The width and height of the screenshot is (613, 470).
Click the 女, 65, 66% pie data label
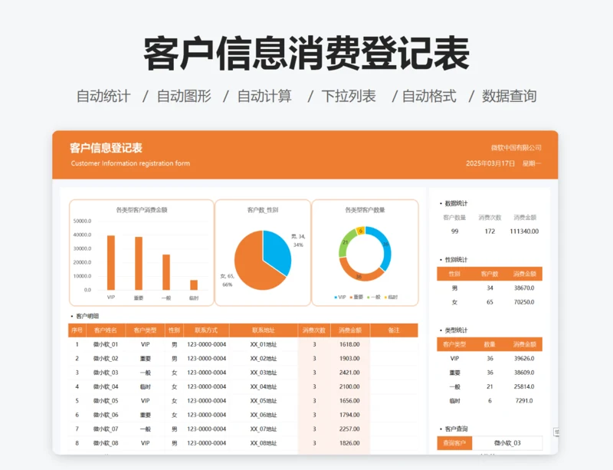click(227, 280)
